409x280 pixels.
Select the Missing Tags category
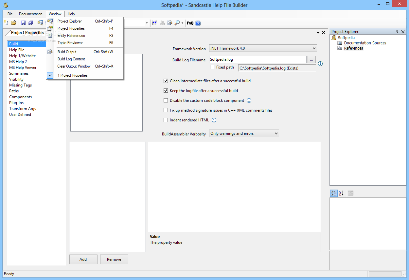[21, 85]
